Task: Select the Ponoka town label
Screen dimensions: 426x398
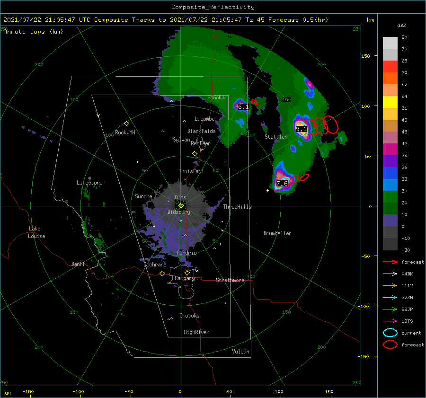Action: (216, 97)
